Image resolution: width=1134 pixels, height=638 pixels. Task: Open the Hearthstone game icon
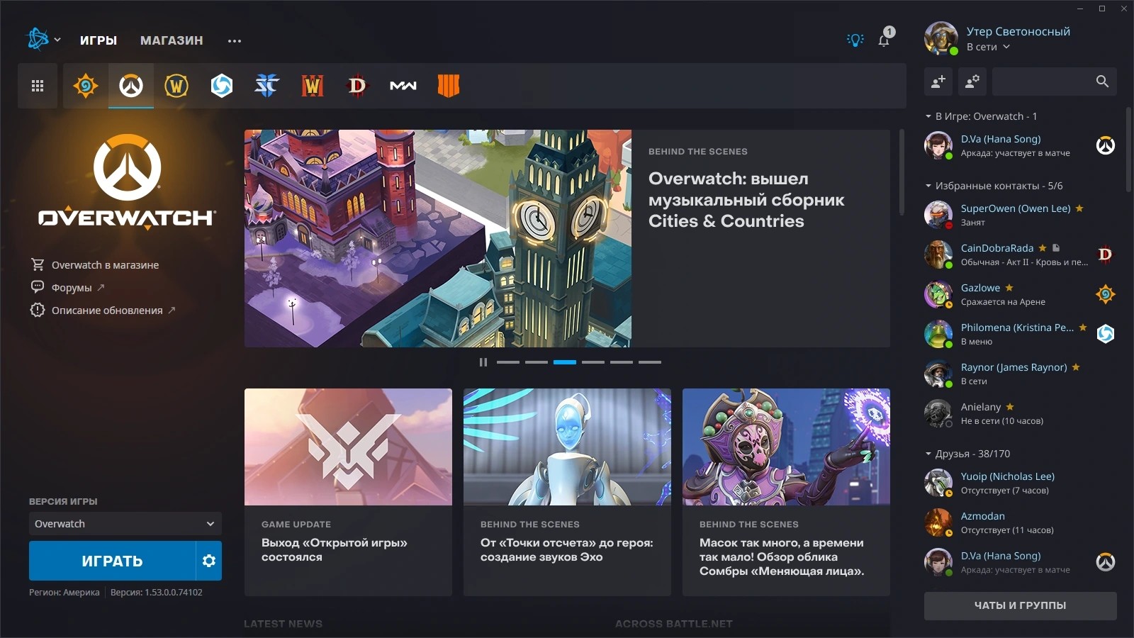[x=85, y=86]
